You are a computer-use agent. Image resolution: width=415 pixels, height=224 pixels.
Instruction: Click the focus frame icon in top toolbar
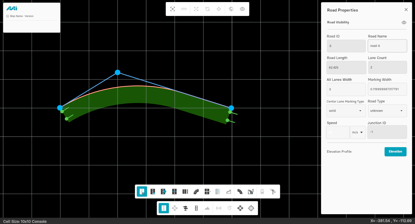[173, 9]
